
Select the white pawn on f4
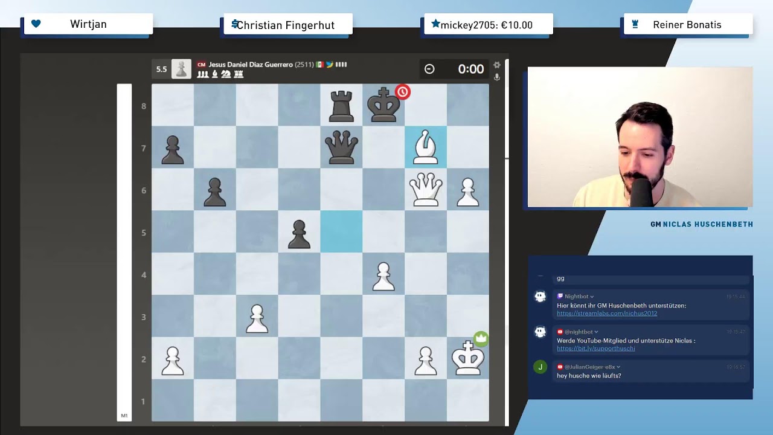[383, 275]
